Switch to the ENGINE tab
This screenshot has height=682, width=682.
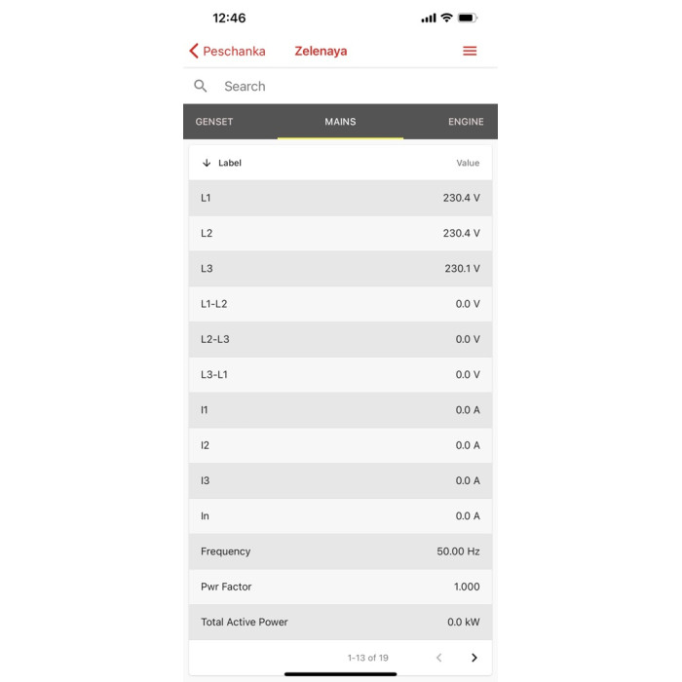point(466,122)
